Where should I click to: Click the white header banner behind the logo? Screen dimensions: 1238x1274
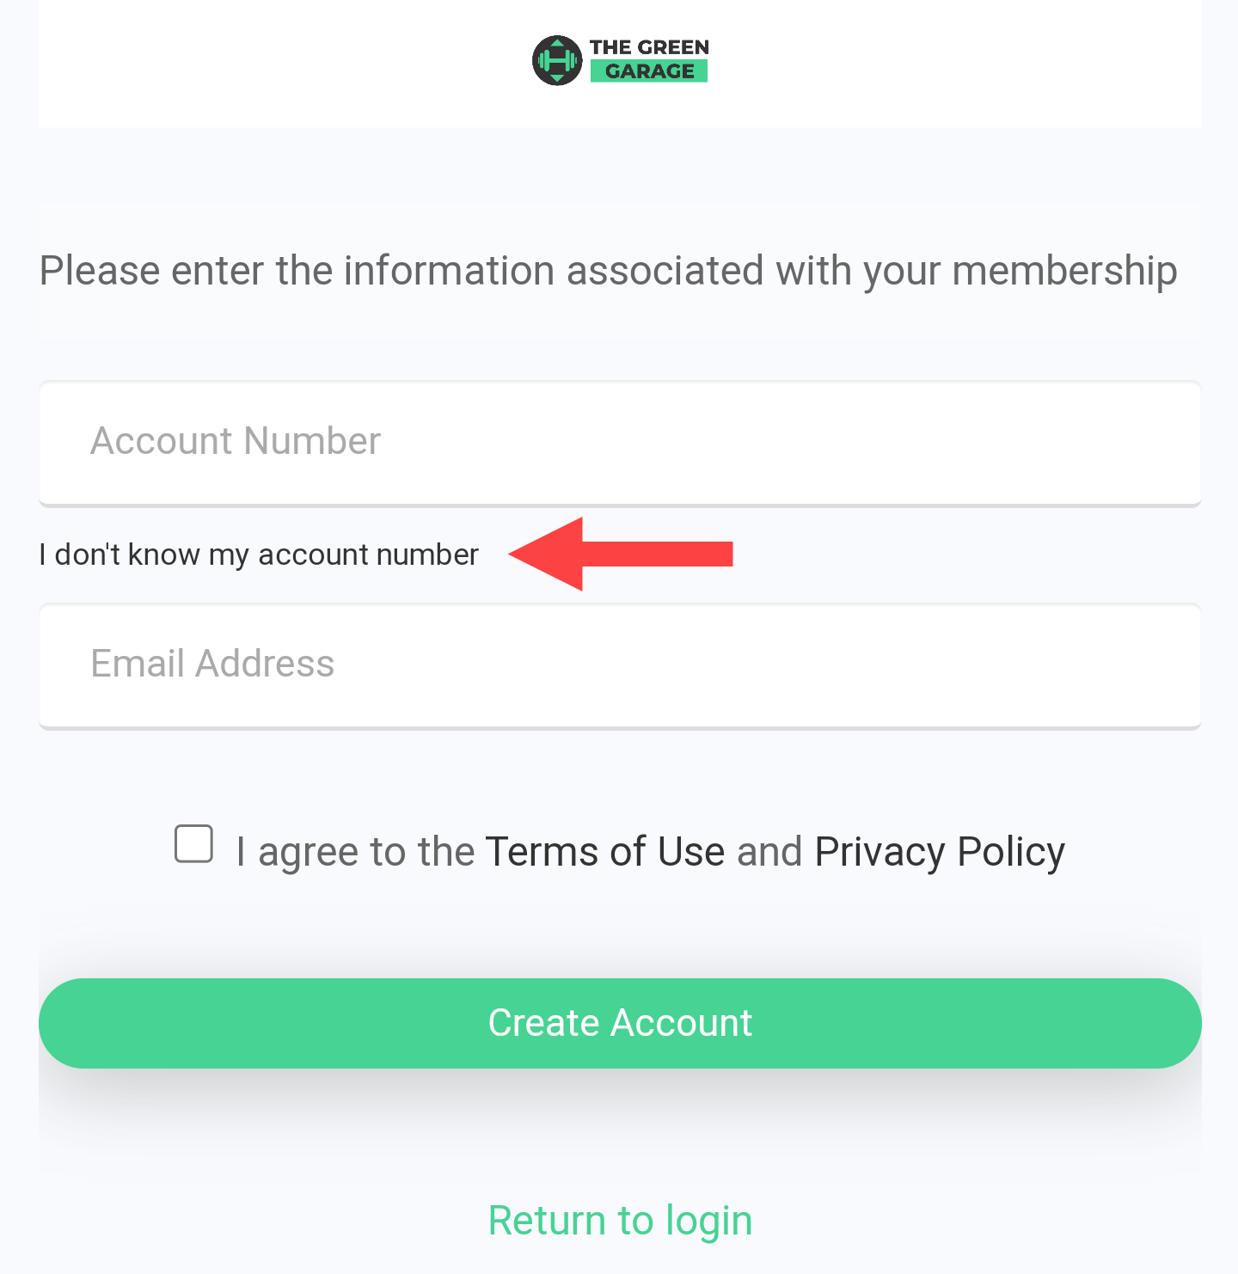coord(620,64)
